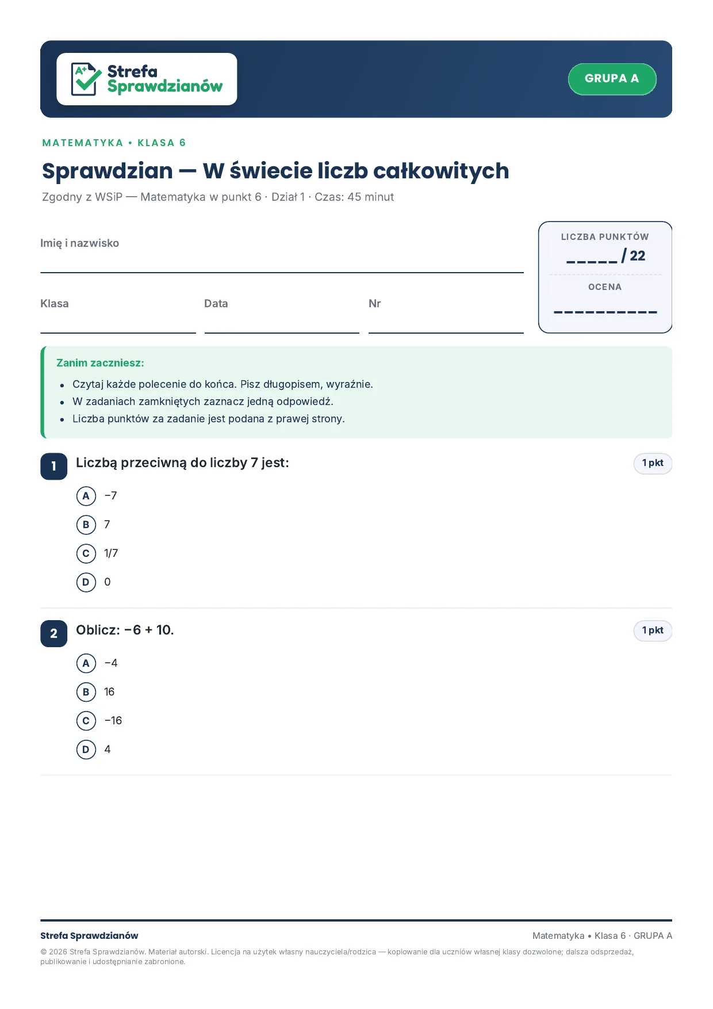Select answer D 4 in question 2
Screen dimensions: 713x1009
(86, 750)
